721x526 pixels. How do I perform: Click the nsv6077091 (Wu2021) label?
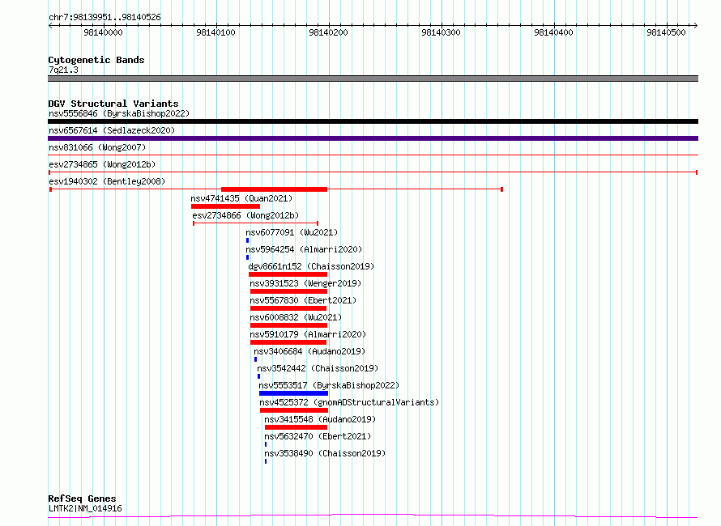point(292,232)
